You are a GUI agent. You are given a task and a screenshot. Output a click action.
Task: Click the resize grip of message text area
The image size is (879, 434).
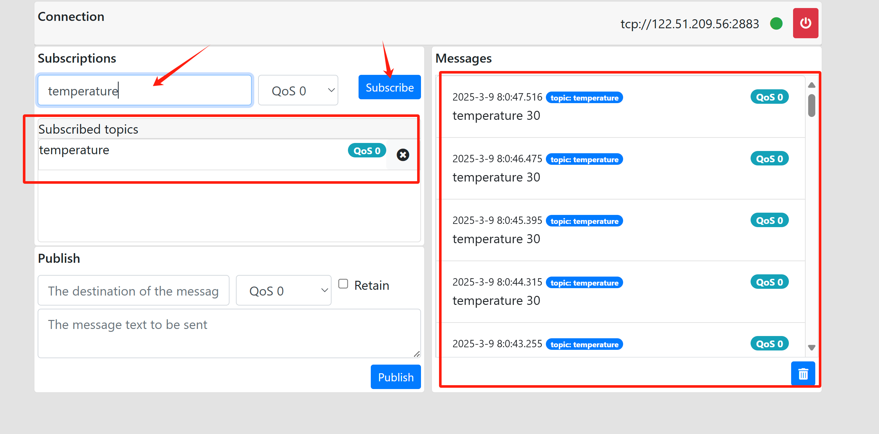pos(416,354)
